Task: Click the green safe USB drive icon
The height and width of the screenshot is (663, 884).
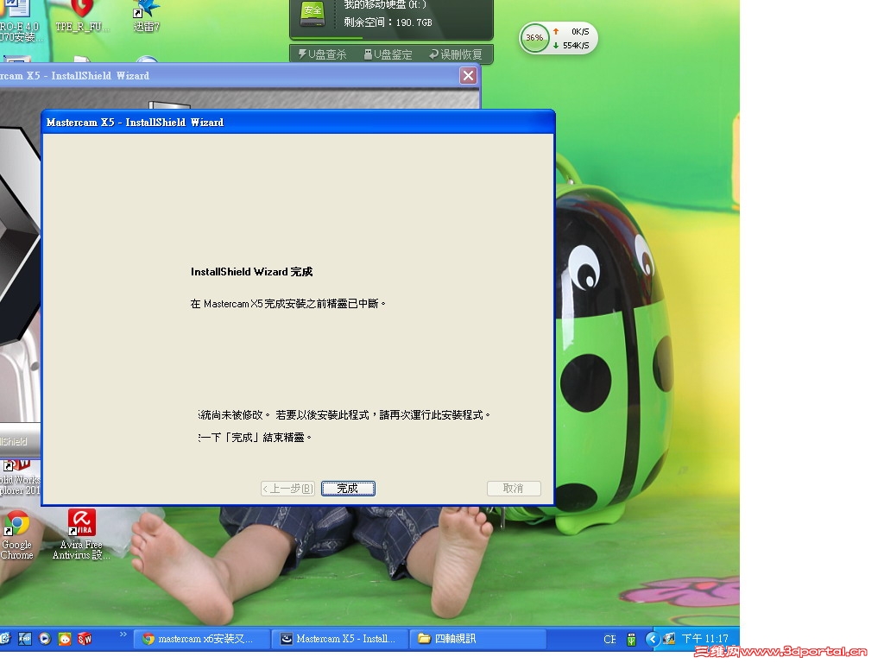Action: coord(313,14)
